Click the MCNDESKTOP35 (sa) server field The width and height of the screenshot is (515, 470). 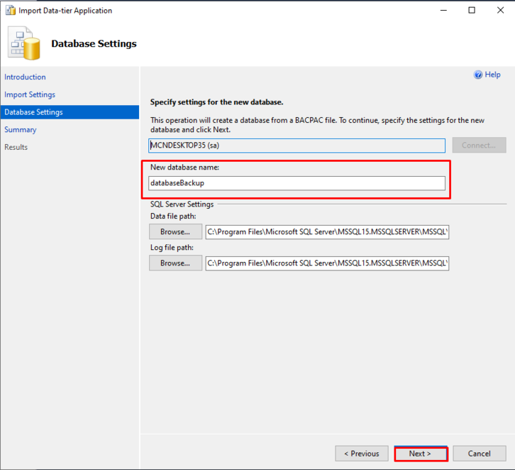(x=297, y=146)
